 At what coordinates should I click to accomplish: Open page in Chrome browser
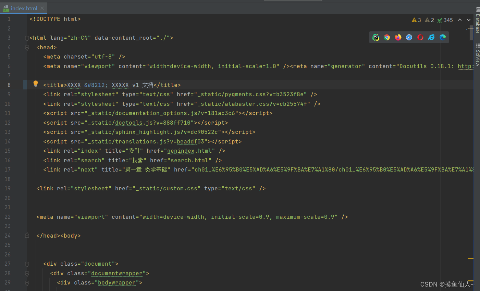pos(387,37)
